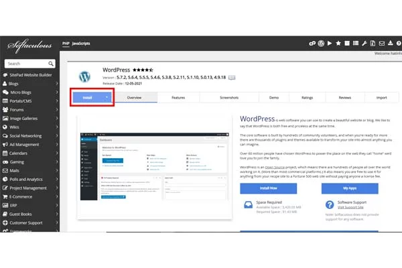Expand the ERP category chevron

coord(57,205)
